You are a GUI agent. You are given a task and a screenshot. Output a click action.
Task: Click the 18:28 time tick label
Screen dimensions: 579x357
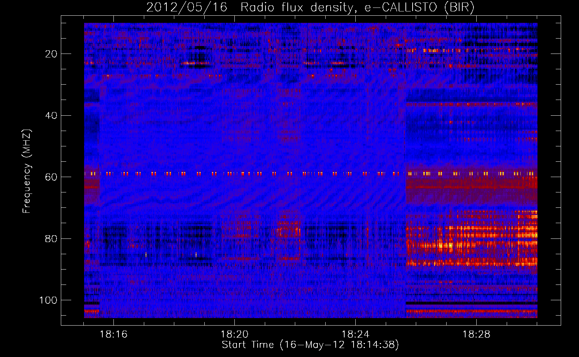(476, 335)
